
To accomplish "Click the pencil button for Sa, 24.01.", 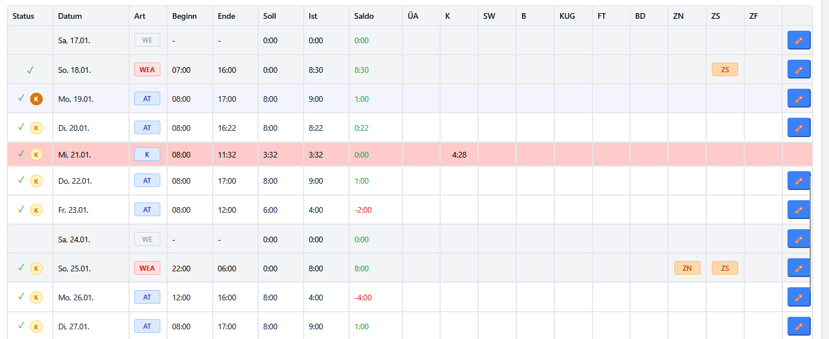I will point(799,239).
